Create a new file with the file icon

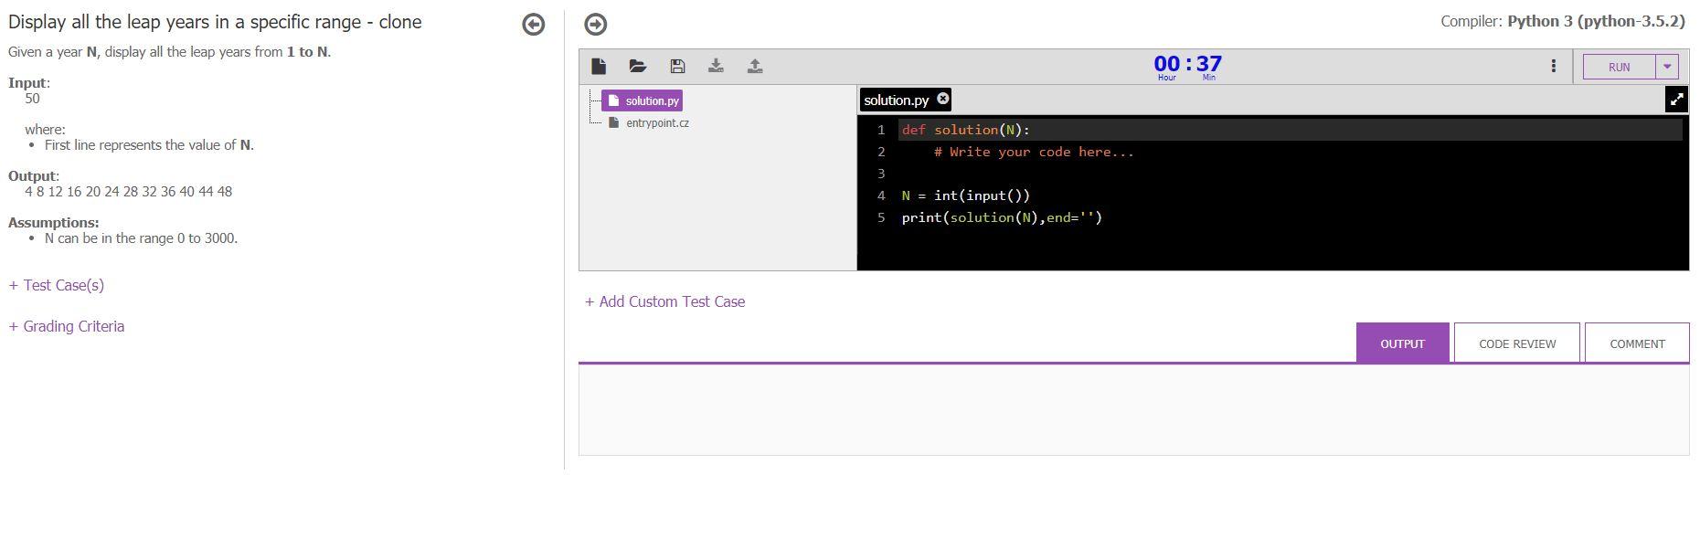tap(599, 66)
